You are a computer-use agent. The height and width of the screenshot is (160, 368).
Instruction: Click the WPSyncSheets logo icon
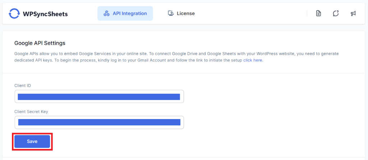coord(14,14)
